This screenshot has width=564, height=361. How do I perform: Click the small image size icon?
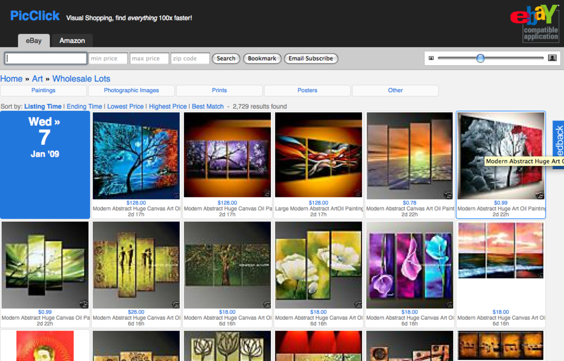click(431, 58)
